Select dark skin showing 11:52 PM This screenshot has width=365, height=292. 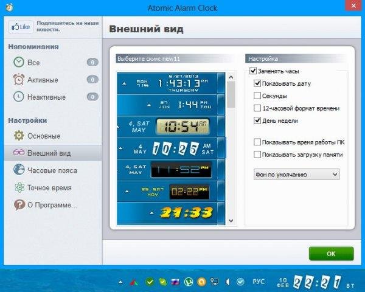[170, 170]
